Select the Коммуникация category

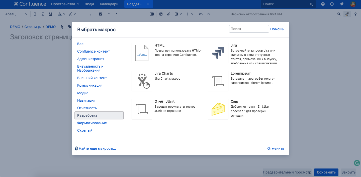(90, 85)
